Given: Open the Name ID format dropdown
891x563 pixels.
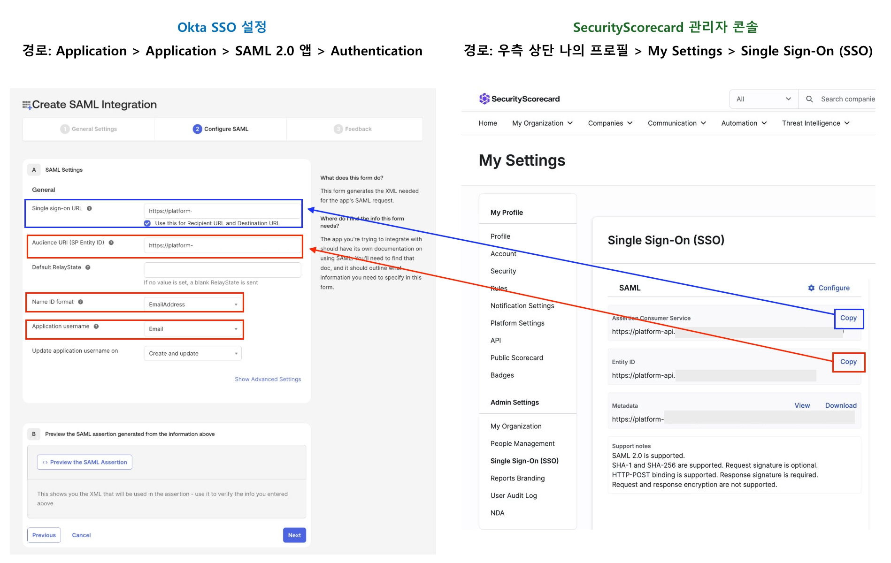Looking at the screenshot, I should 192,304.
